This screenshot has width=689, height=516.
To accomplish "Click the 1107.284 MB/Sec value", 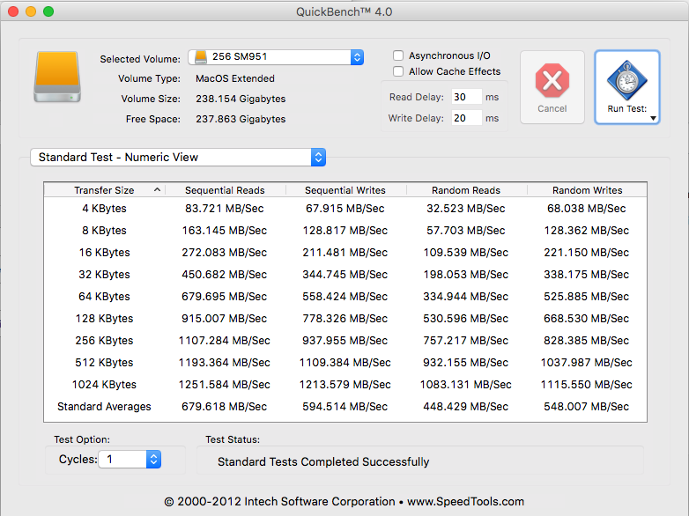I will 225,341.
